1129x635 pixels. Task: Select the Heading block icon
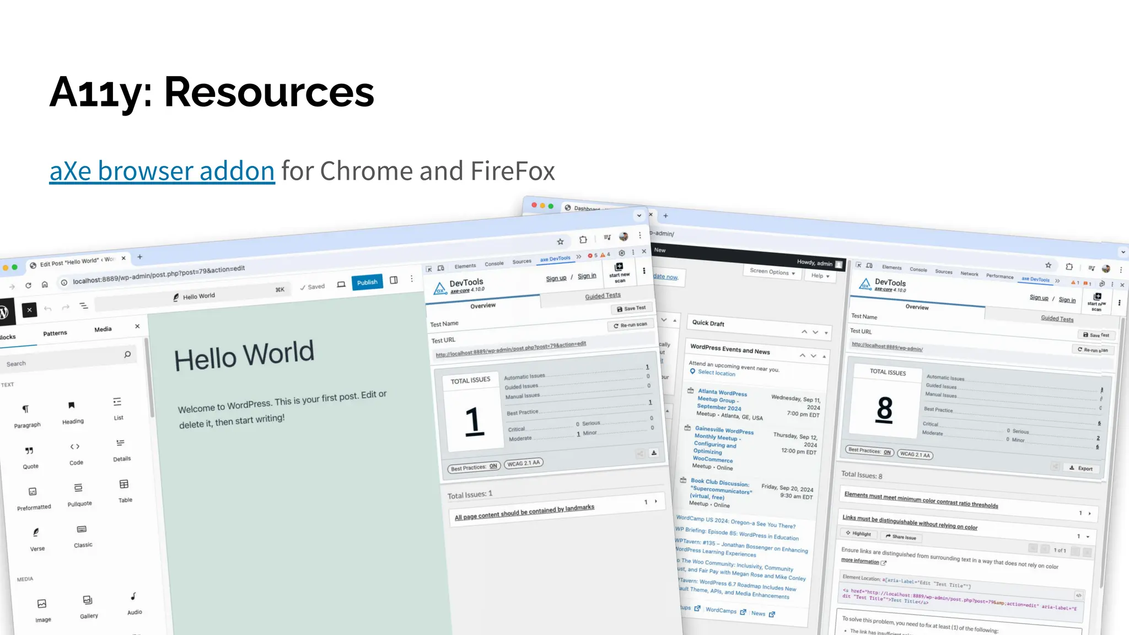pyautogui.click(x=71, y=406)
